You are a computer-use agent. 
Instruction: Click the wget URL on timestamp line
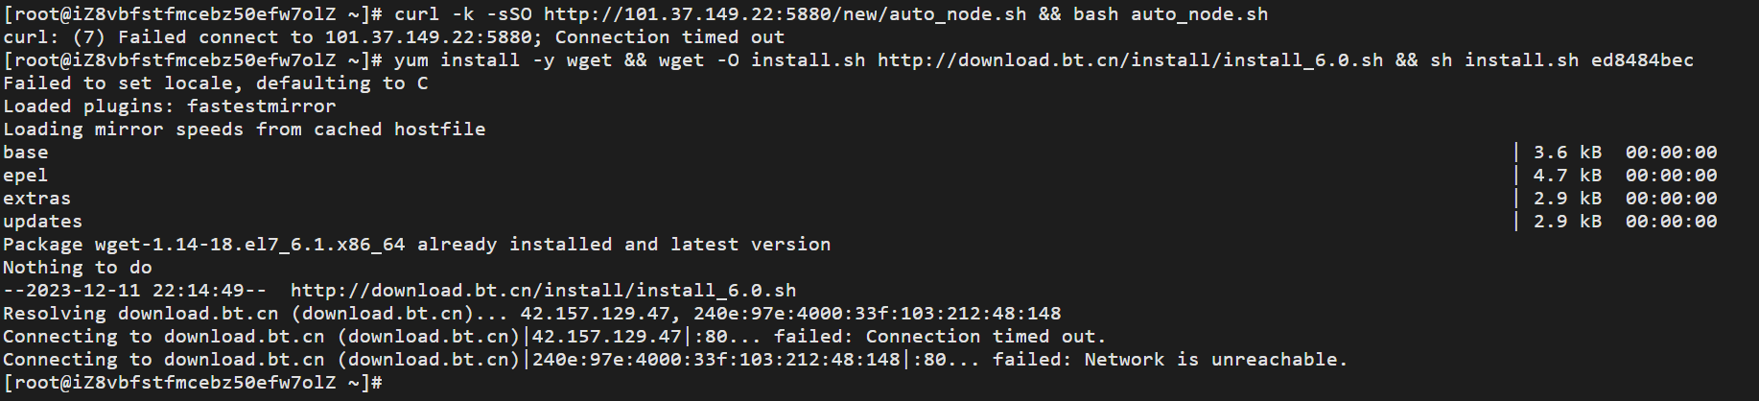543,291
